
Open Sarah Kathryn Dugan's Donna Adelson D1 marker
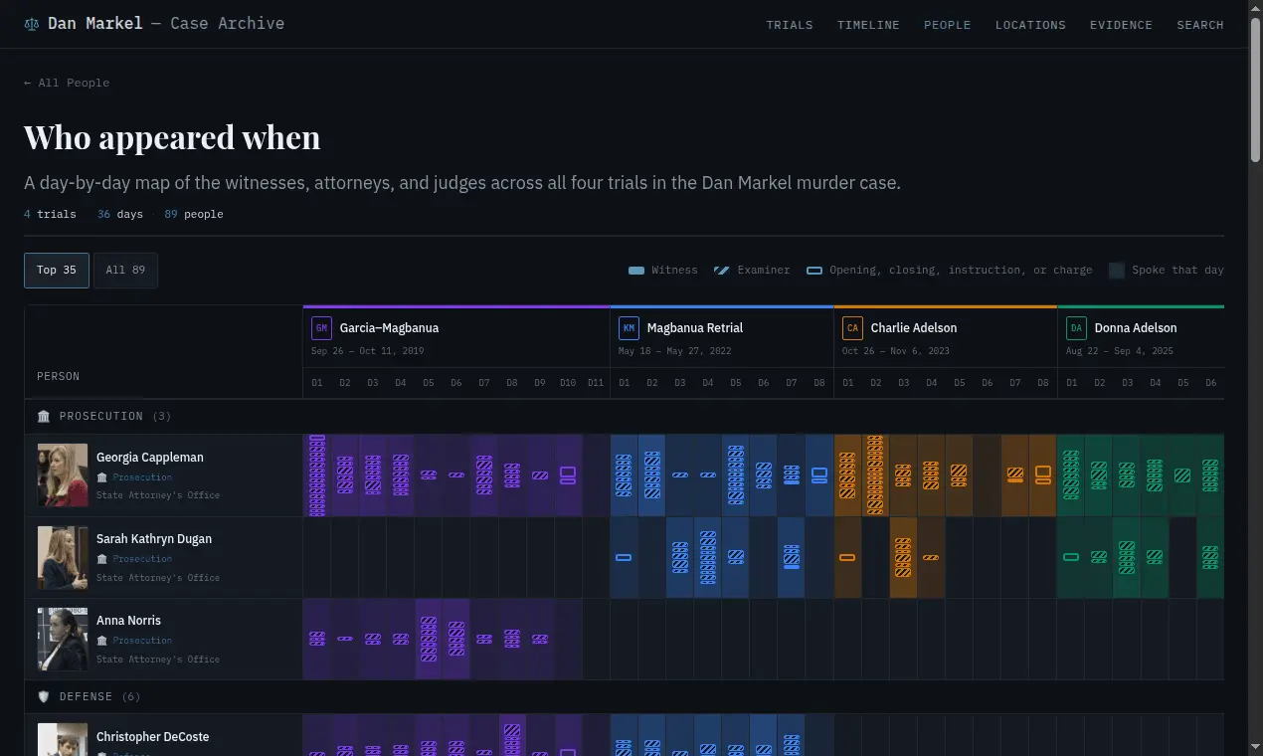click(x=1071, y=557)
